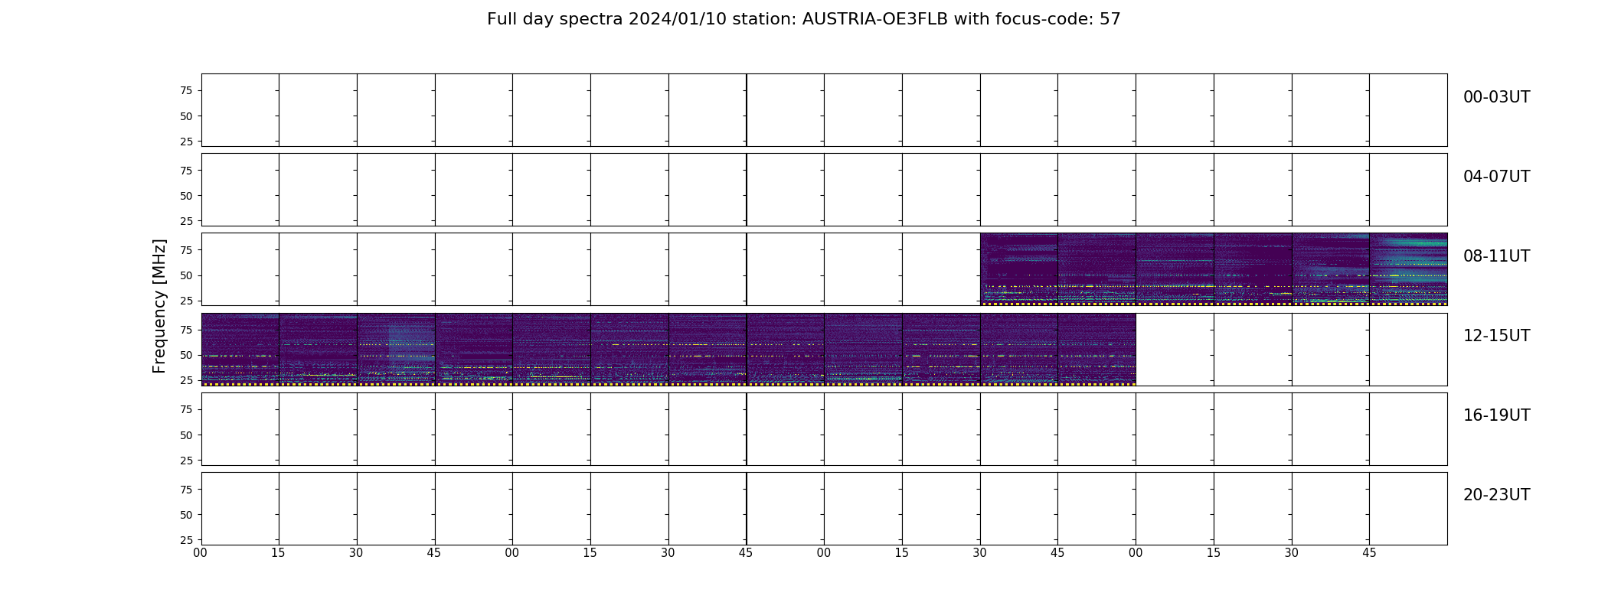The height and width of the screenshot is (612, 1608).
Task: Click the 75 tick label in the 16-19UT row
Action: (186, 409)
